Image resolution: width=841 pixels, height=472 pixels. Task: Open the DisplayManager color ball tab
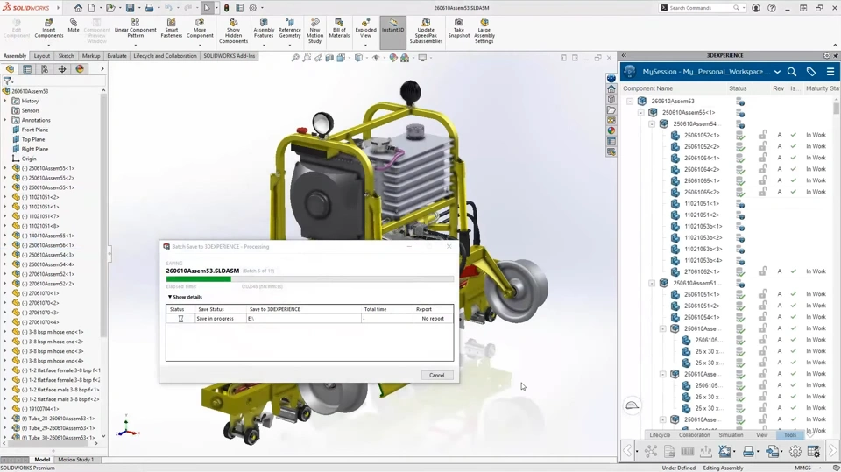click(x=80, y=68)
